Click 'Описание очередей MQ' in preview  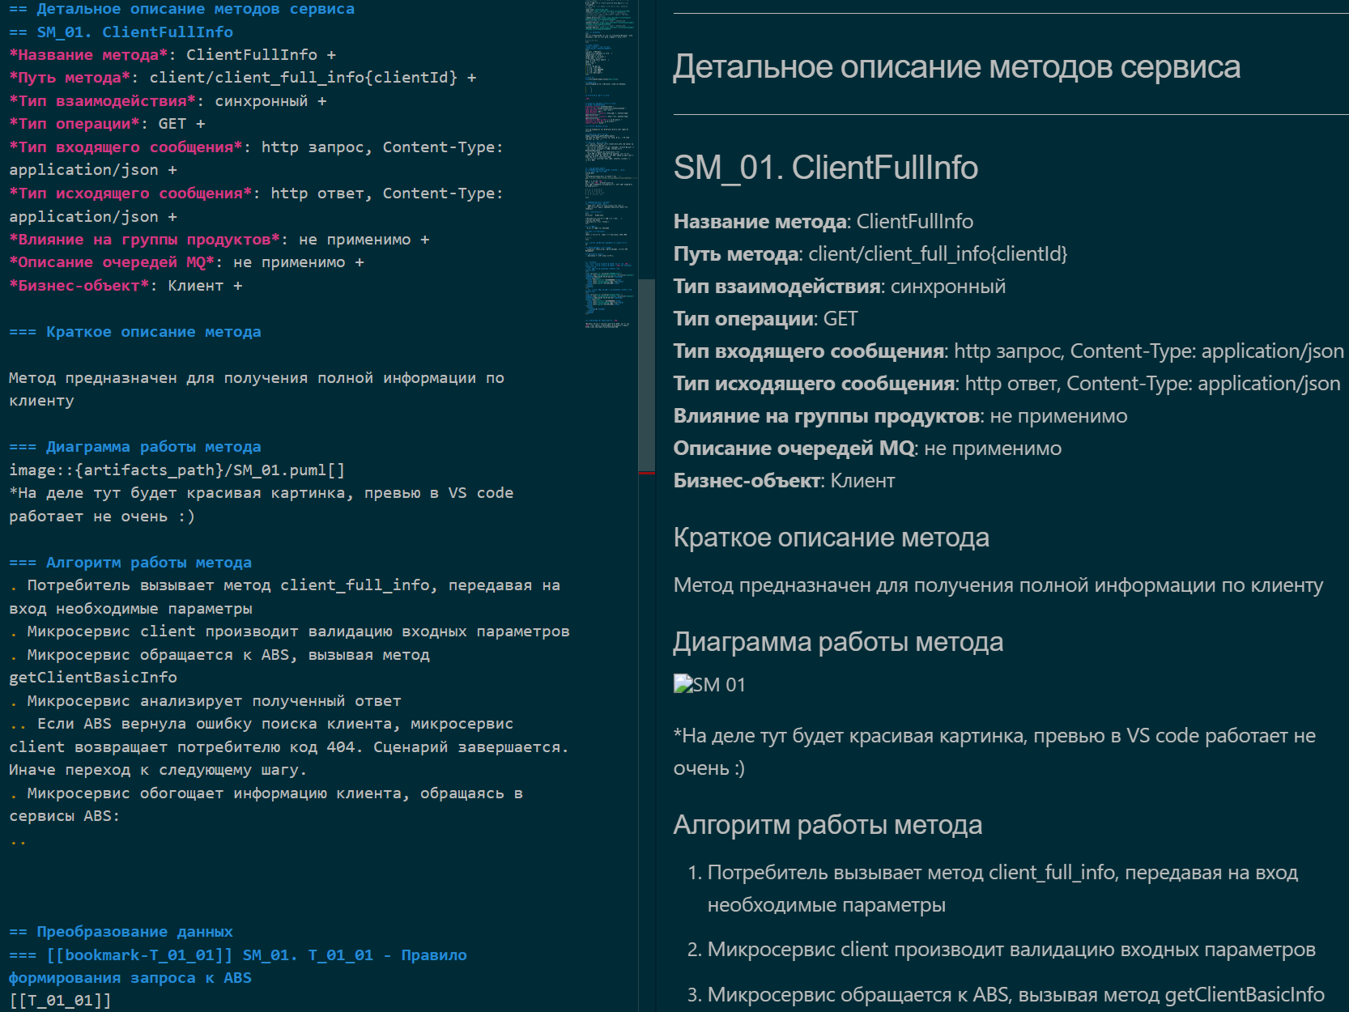point(867,448)
